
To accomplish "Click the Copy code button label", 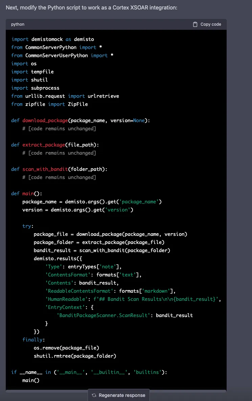I will pyautogui.click(x=211, y=24).
